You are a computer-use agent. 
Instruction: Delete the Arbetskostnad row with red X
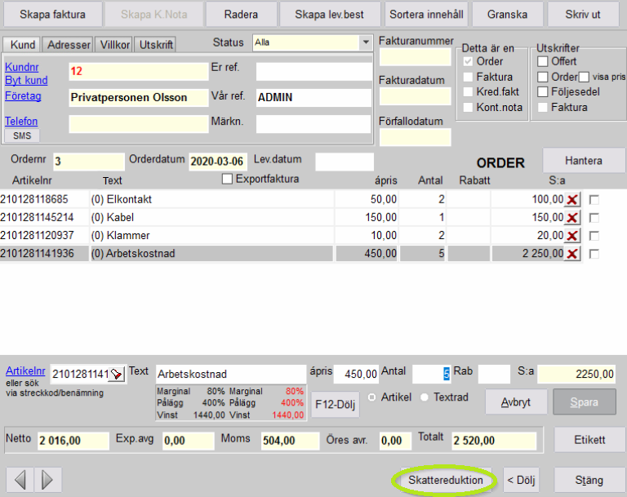pyautogui.click(x=572, y=254)
